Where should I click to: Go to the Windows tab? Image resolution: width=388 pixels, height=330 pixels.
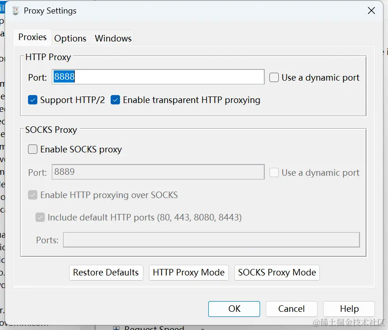[x=113, y=38]
